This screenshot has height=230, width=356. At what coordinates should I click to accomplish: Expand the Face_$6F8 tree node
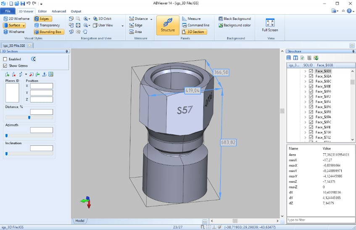pos(305,112)
